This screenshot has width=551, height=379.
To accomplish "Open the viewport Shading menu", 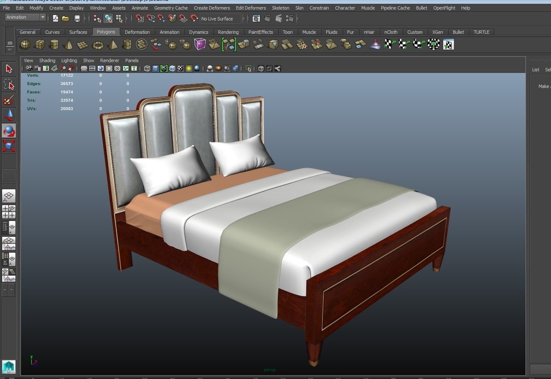I will pos(47,60).
